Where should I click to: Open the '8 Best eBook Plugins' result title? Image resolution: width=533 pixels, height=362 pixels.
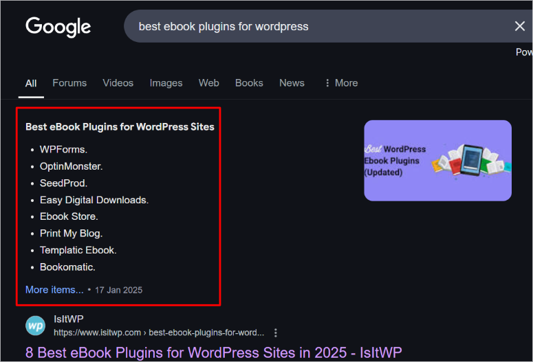pyautogui.click(x=213, y=352)
